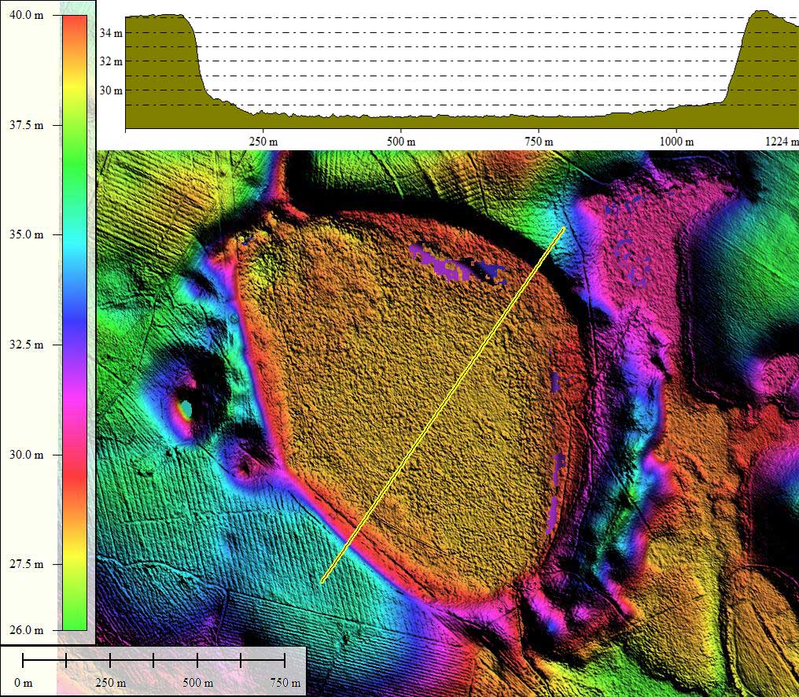Click the 34 m profile axis label
The width and height of the screenshot is (799, 697).
point(111,33)
